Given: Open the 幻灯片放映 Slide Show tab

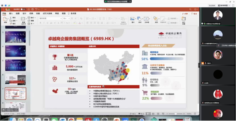Looking at the screenshot, I should 47,14.
